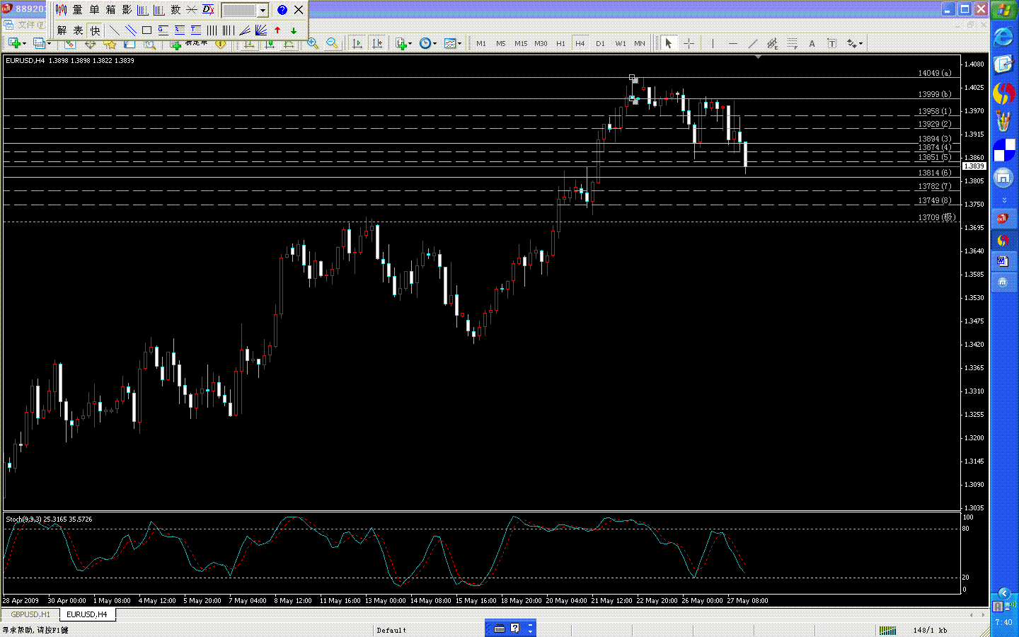This screenshot has height=637, width=1019.
Task: Click the 数 button in floating toolbar
Action: 175,10
